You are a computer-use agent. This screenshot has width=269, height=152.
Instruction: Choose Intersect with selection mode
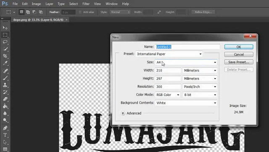[x=41, y=12]
